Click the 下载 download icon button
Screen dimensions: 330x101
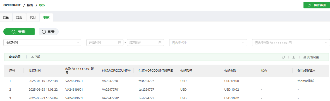click(35, 57)
